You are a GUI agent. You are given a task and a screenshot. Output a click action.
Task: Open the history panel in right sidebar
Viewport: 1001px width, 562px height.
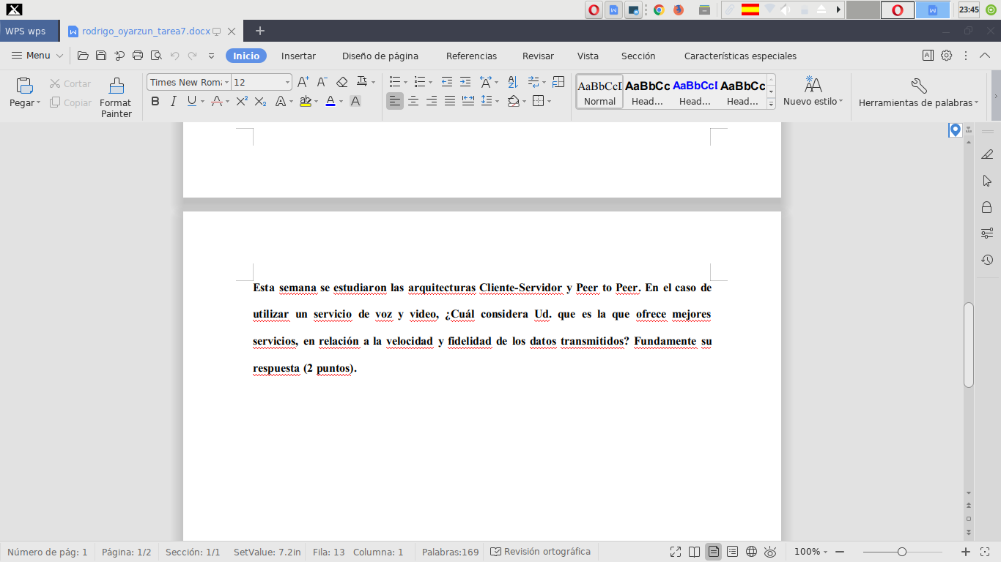coord(987,260)
